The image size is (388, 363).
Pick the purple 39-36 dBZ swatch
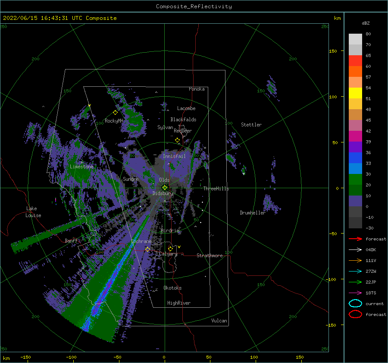(x=355, y=147)
